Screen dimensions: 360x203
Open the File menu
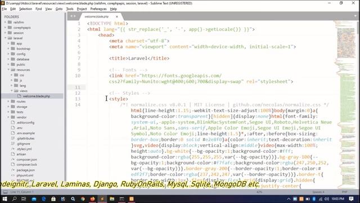pos(4,9)
